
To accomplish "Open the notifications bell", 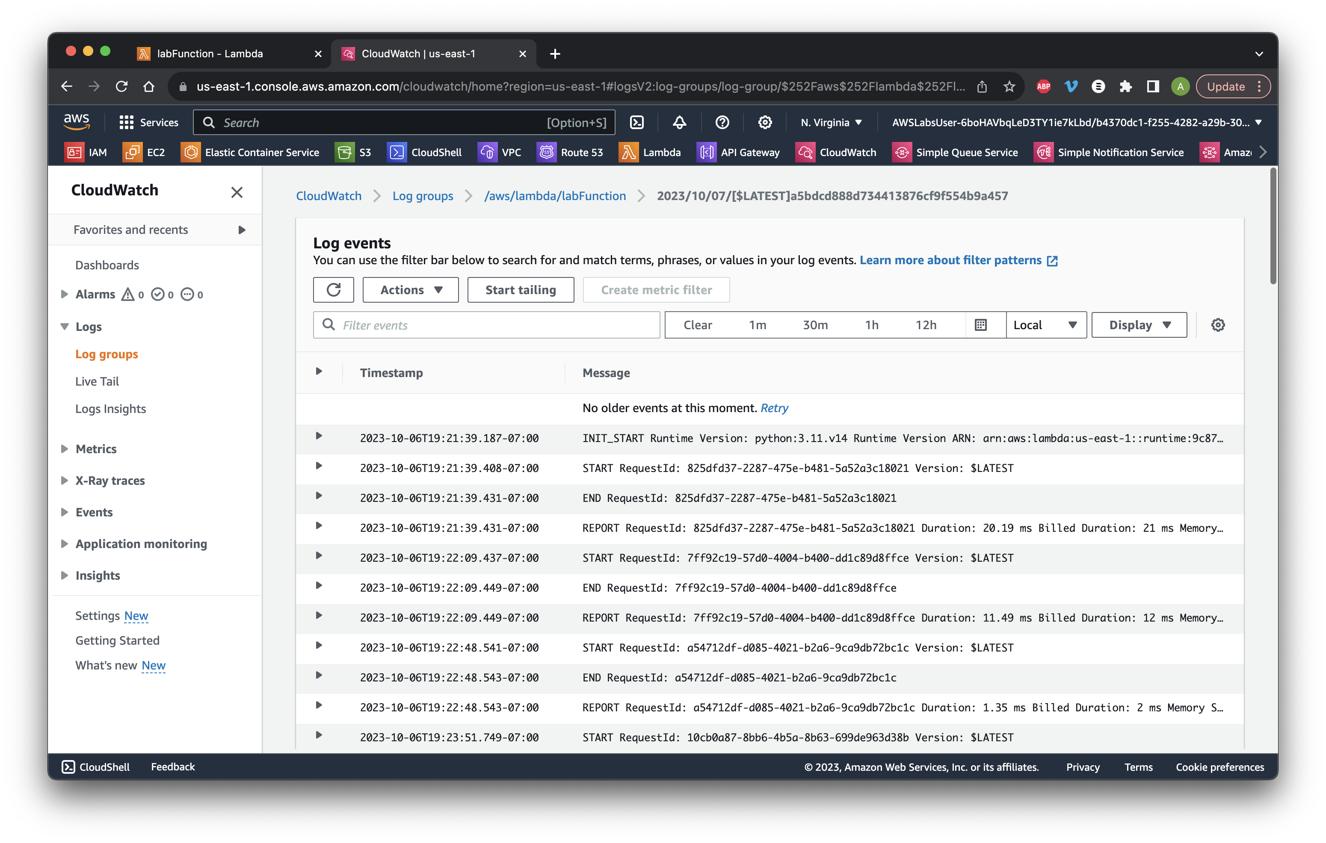I will (x=679, y=122).
